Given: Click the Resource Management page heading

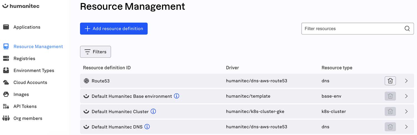Looking at the screenshot, I should tap(133, 6).
